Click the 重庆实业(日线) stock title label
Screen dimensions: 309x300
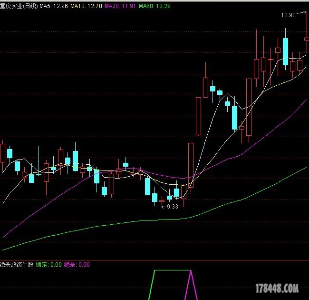click(19, 6)
